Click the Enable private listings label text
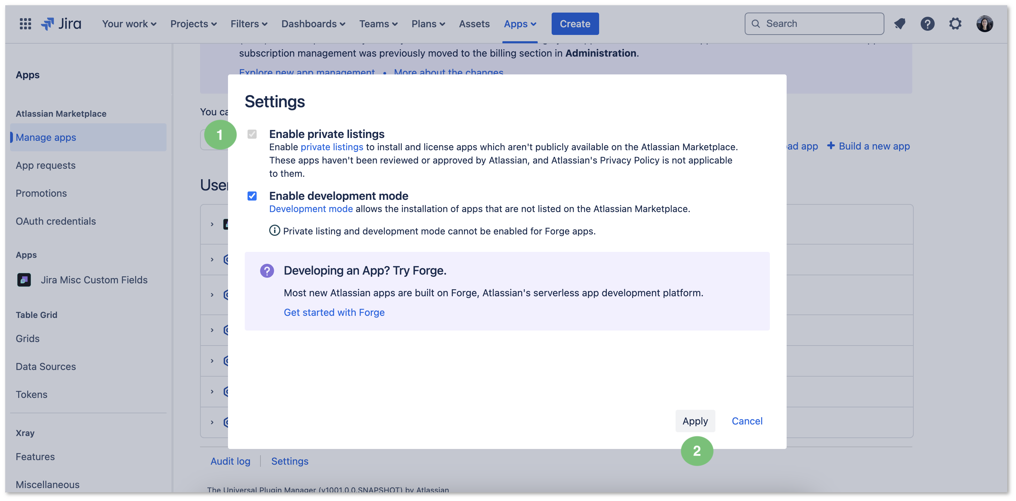 [x=326, y=134]
